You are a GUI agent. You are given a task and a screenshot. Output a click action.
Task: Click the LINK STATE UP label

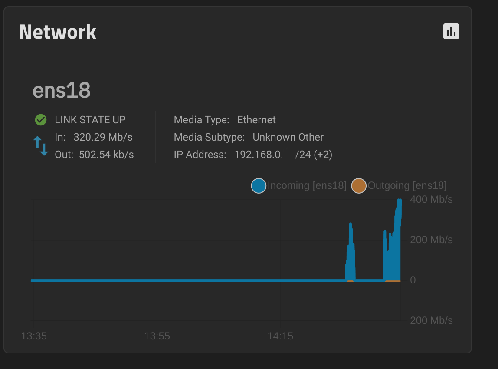[x=90, y=120]
